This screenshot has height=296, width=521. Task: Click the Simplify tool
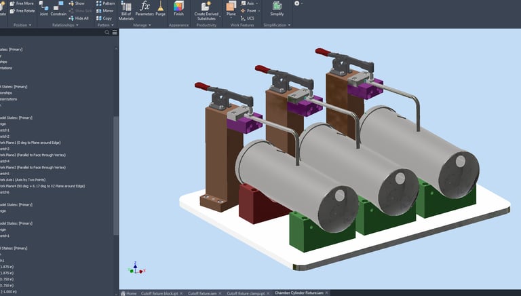pos(277,8)
